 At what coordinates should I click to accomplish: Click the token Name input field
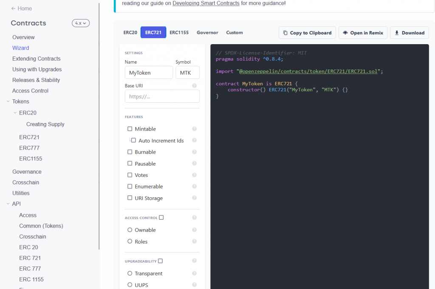(x=149, y=73)
